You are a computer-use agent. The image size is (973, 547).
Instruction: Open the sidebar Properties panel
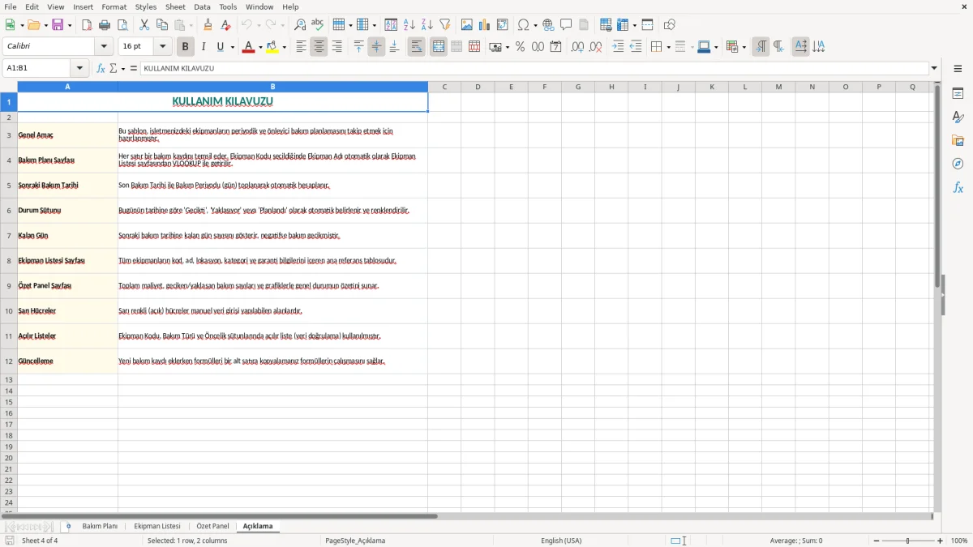click(x=958, y=93)
